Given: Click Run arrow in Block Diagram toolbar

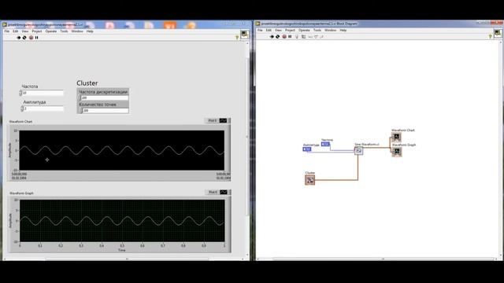Looking at the screenshot, I should tap(272, 37).
